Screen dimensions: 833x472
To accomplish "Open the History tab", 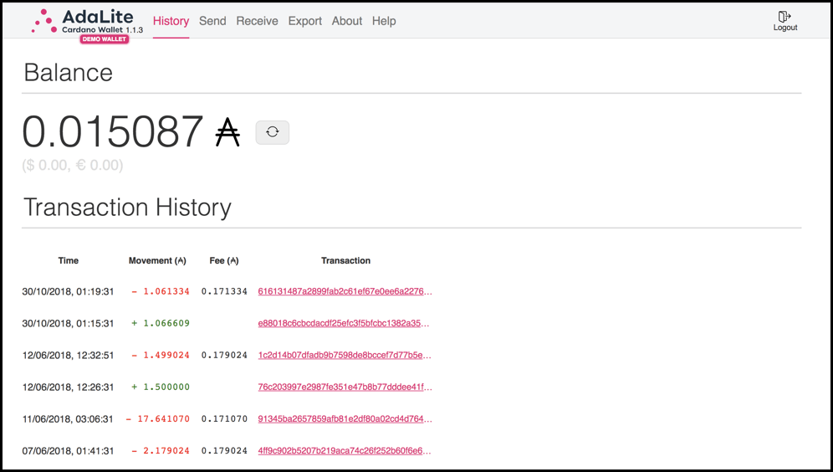I will [x=171, y=21].
